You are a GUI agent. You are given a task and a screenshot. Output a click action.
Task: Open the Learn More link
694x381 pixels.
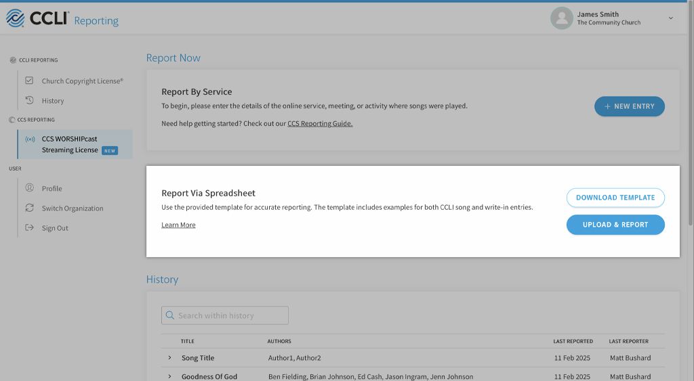pos(178,225)
